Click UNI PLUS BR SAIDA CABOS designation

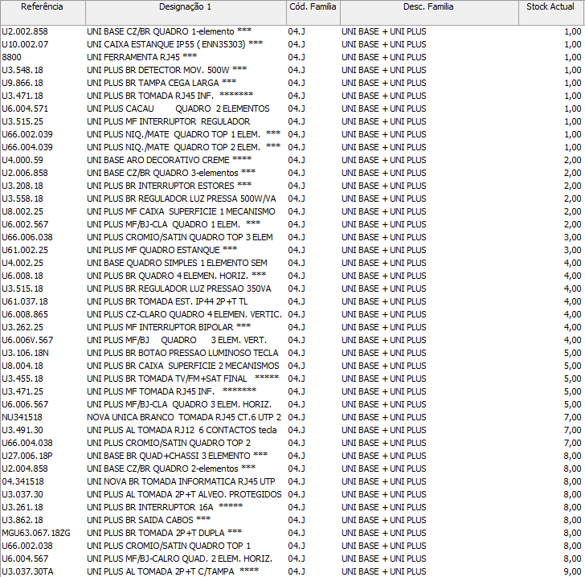pos(149,521)
